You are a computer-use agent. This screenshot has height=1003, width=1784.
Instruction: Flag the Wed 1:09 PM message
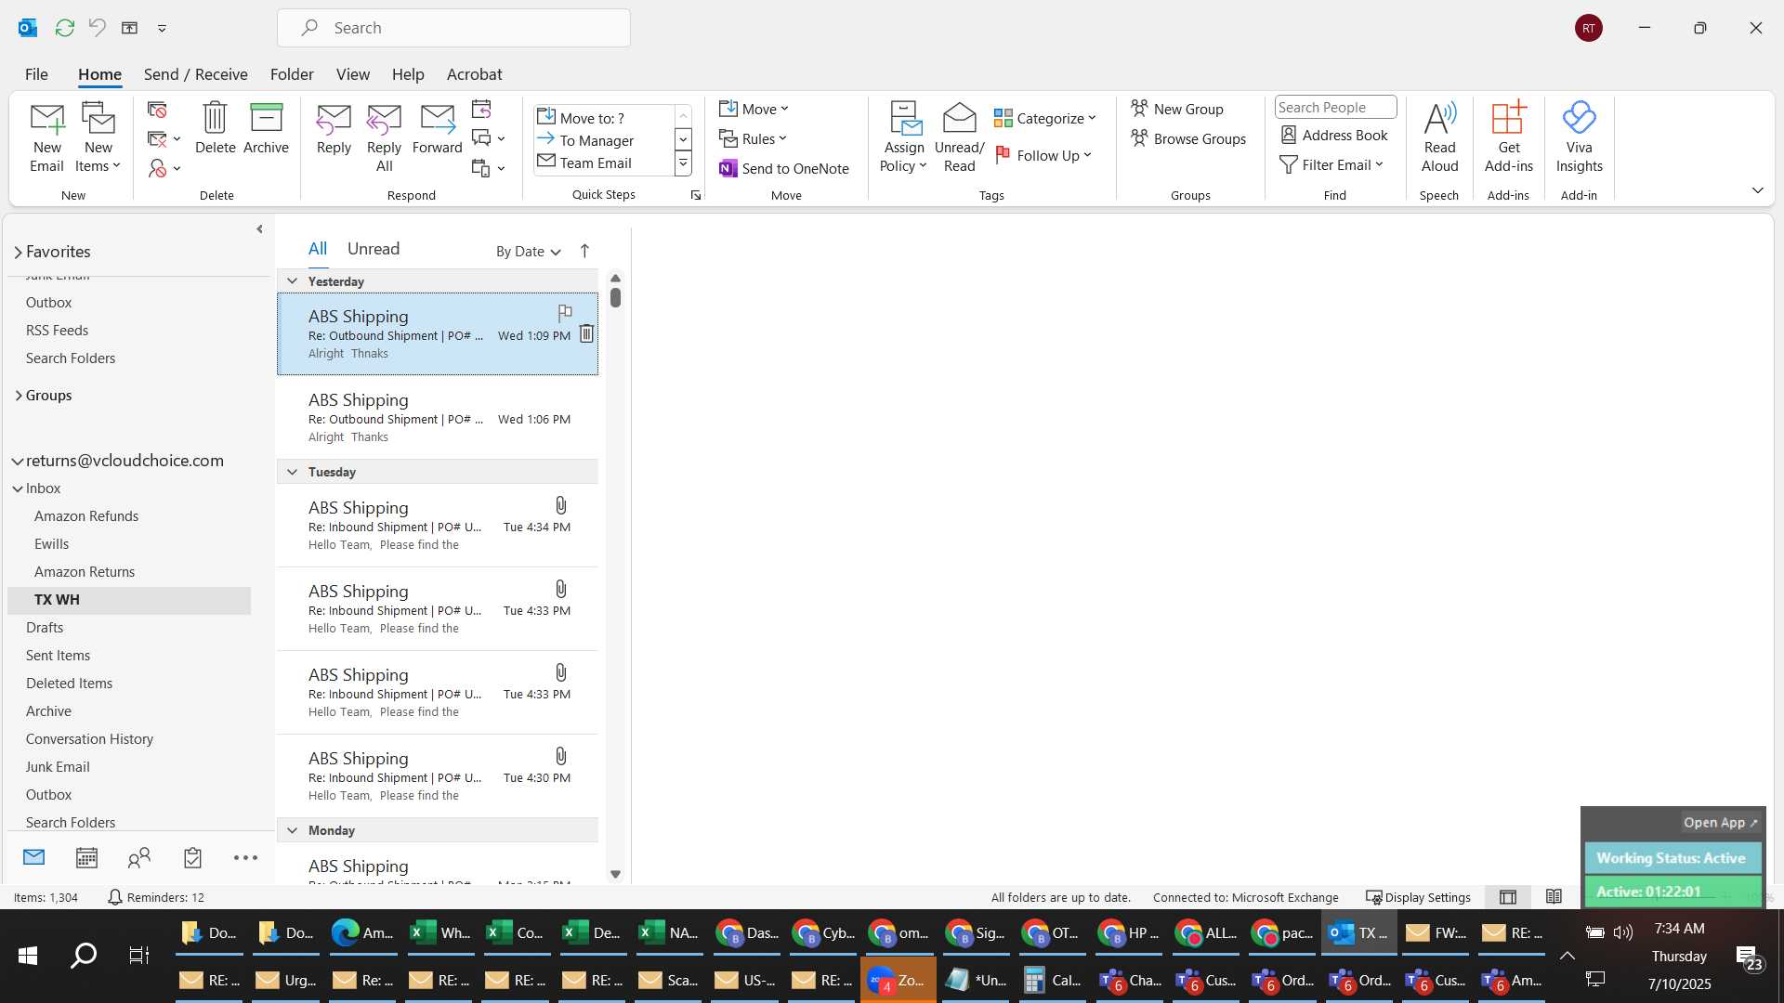[x=564, y=313]
